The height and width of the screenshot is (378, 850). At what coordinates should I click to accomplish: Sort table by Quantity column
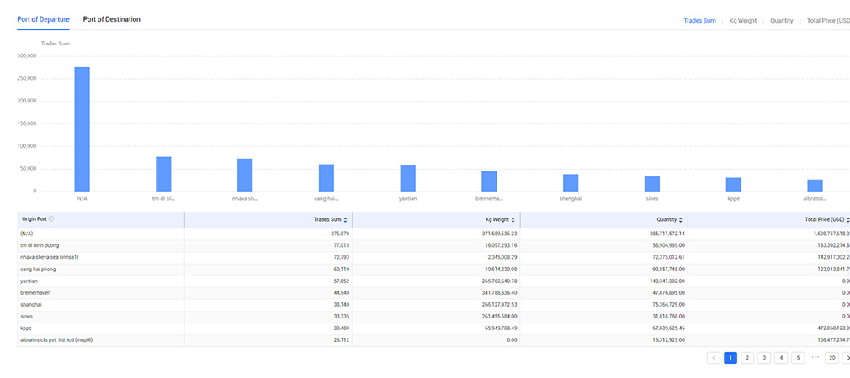(681, 219)
